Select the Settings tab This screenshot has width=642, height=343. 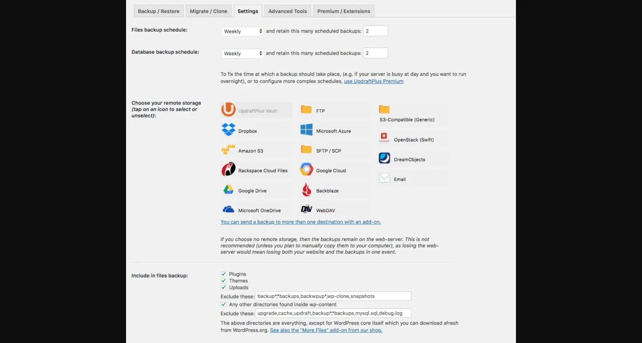point(248,11)
